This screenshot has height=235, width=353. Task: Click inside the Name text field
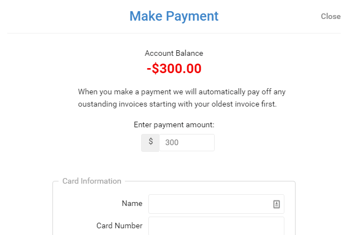[216, 204]
